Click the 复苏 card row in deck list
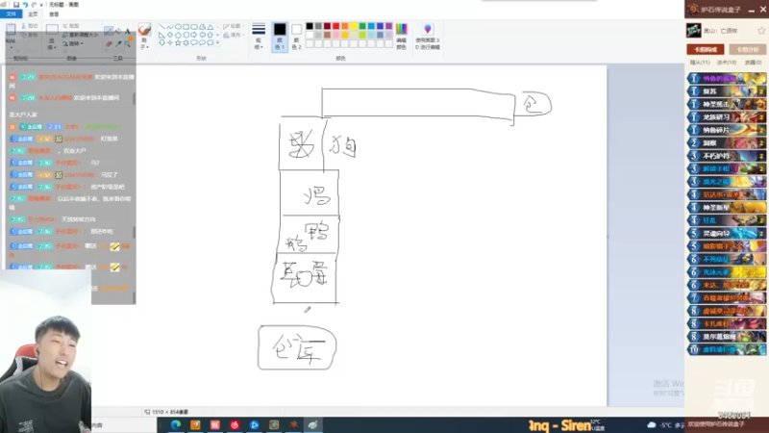769x433 pixels. (x=727, y=91)
